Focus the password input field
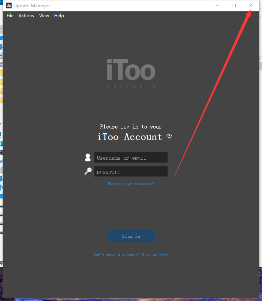Screen dimensions: 262x301 click(x=131, y=171)
